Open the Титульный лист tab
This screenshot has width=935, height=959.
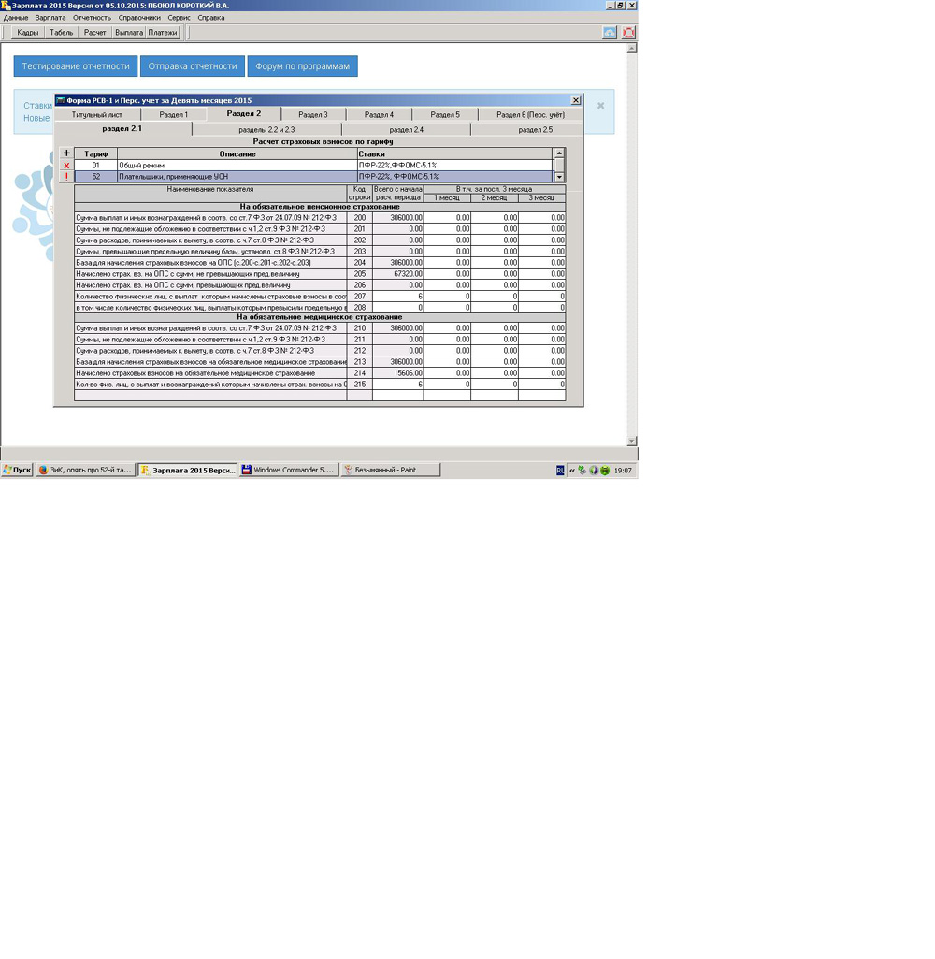coord(97,115)
